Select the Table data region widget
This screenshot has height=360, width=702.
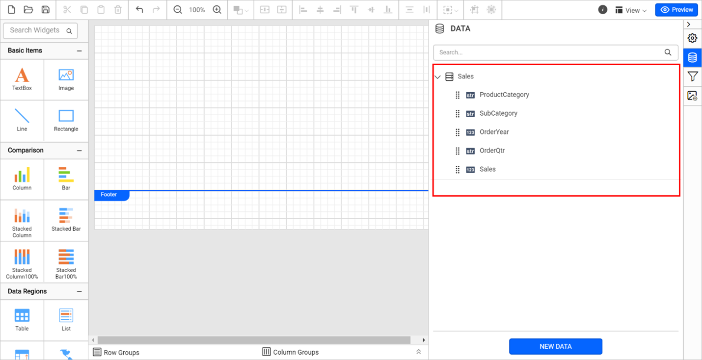click(x=22, y=320)
